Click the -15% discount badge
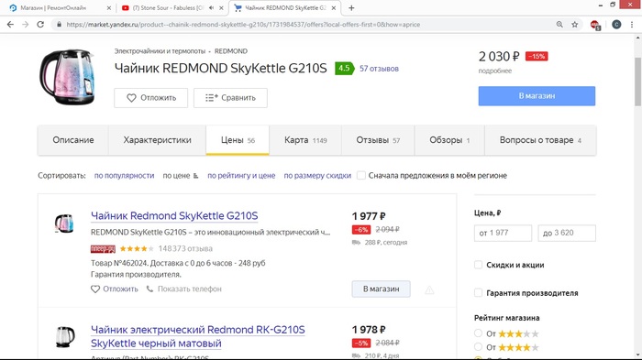The image size is (642, 360). [x=537, y=57]
